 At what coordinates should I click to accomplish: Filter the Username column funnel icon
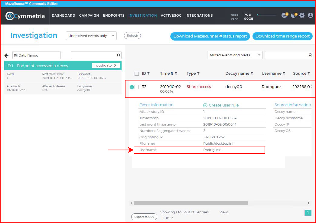[284, 74]
